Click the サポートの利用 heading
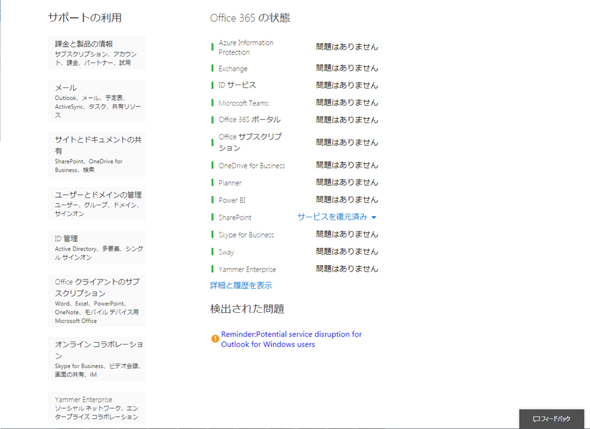The image size is (590, 429). (x=85, y=18)
